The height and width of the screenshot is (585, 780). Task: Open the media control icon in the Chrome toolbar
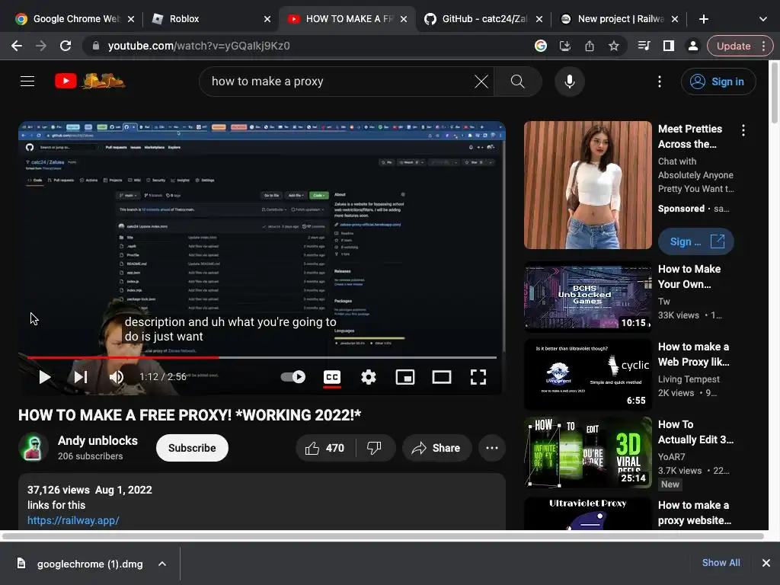pyautogui.click(x=644, y=46)
